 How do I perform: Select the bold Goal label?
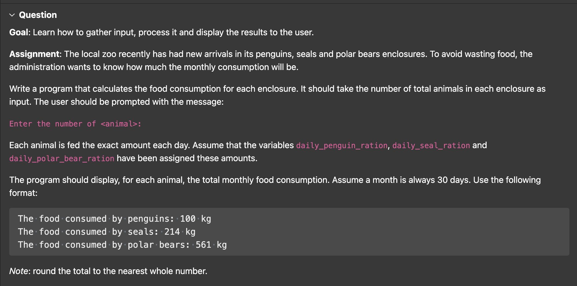[x=18, y=32]
